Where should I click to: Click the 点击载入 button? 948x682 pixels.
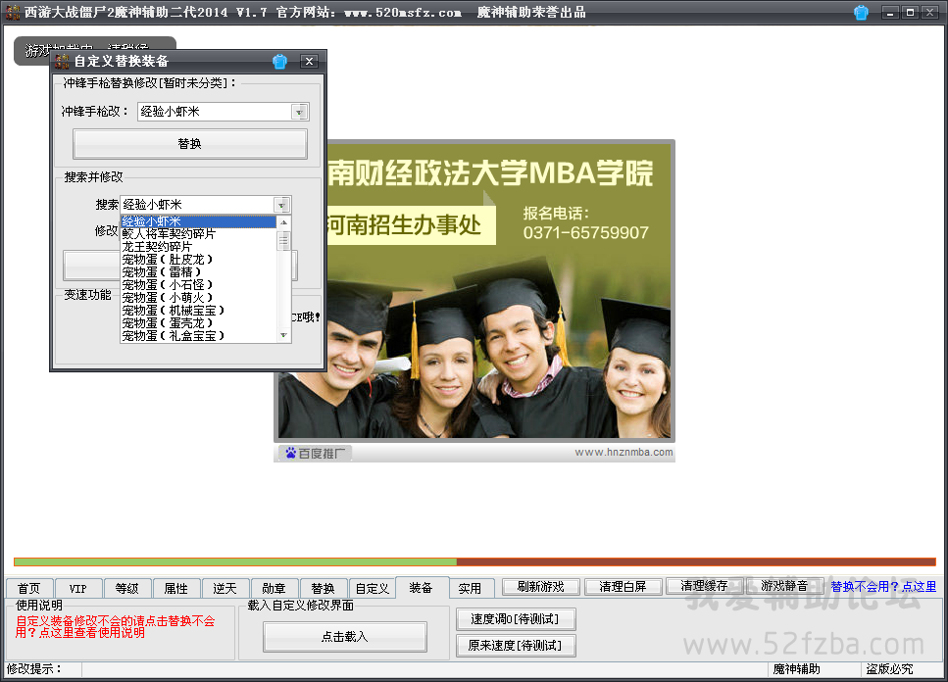[x=345, y=637]
